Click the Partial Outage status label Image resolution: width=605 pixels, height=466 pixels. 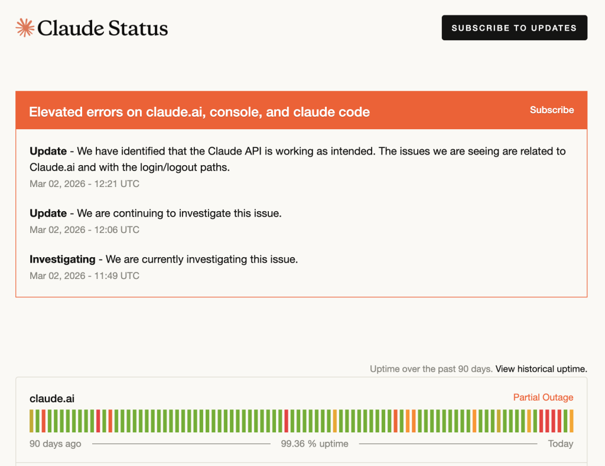543,398
